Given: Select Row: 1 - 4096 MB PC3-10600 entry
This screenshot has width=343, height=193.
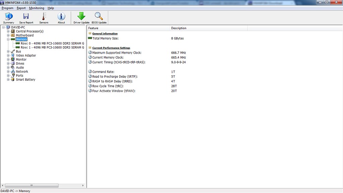Looking at the screenshot, I should [52, 47].
